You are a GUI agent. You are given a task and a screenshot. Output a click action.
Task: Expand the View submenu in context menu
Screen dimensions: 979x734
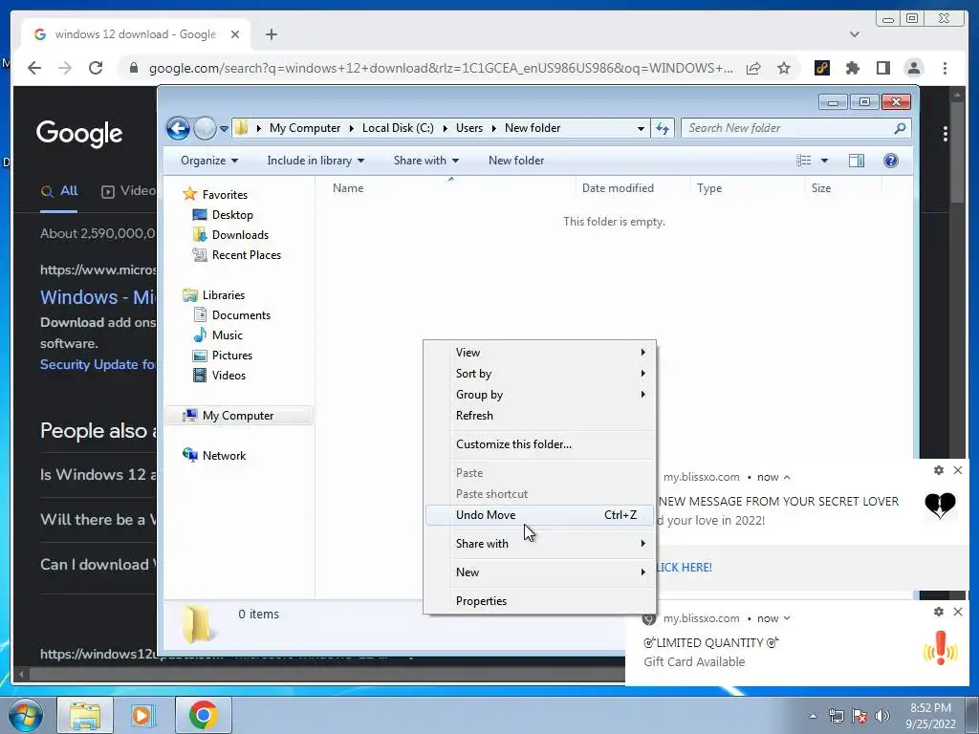539,353
